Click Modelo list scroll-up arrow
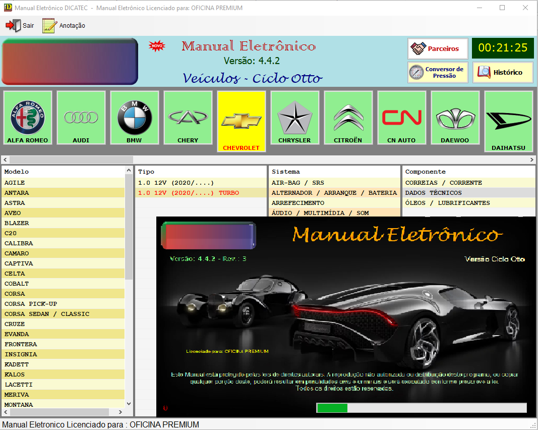 129,171
